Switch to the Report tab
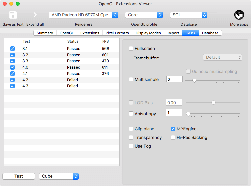This screenshot has width=251, height=186. click(173, 33)
